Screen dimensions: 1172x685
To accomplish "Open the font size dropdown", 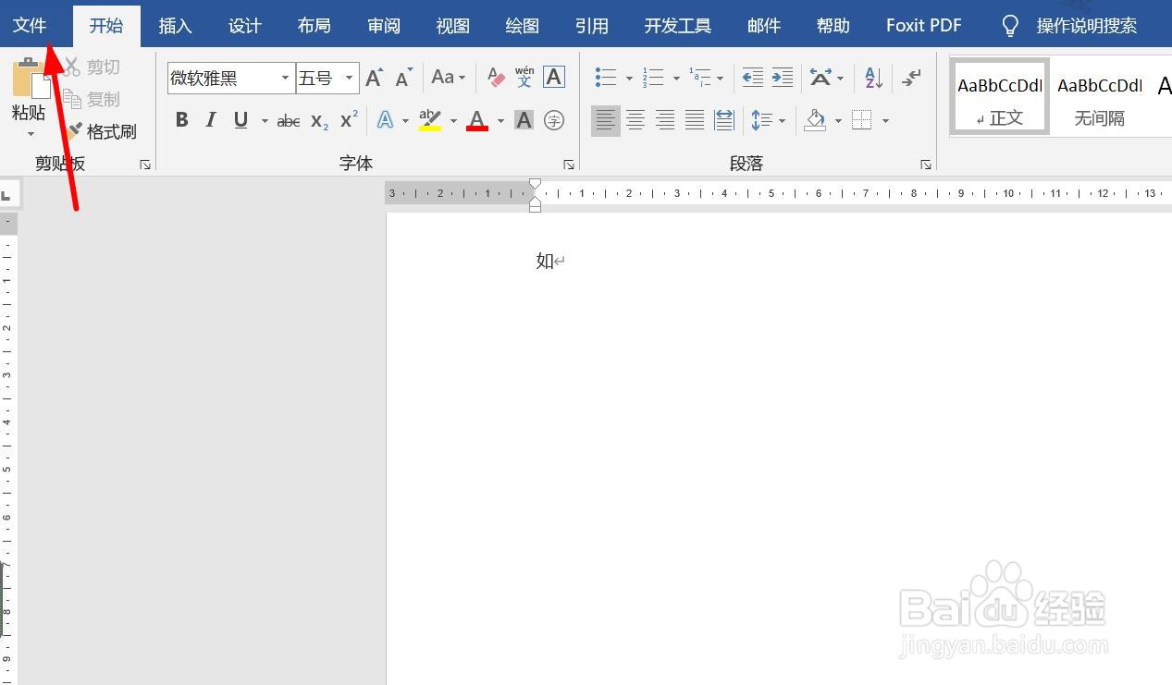I will (x=349, y=78).
